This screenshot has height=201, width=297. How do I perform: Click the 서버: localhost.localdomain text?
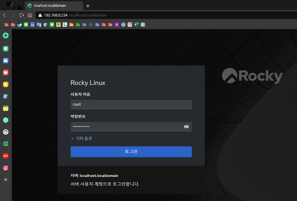coord(94,176)
